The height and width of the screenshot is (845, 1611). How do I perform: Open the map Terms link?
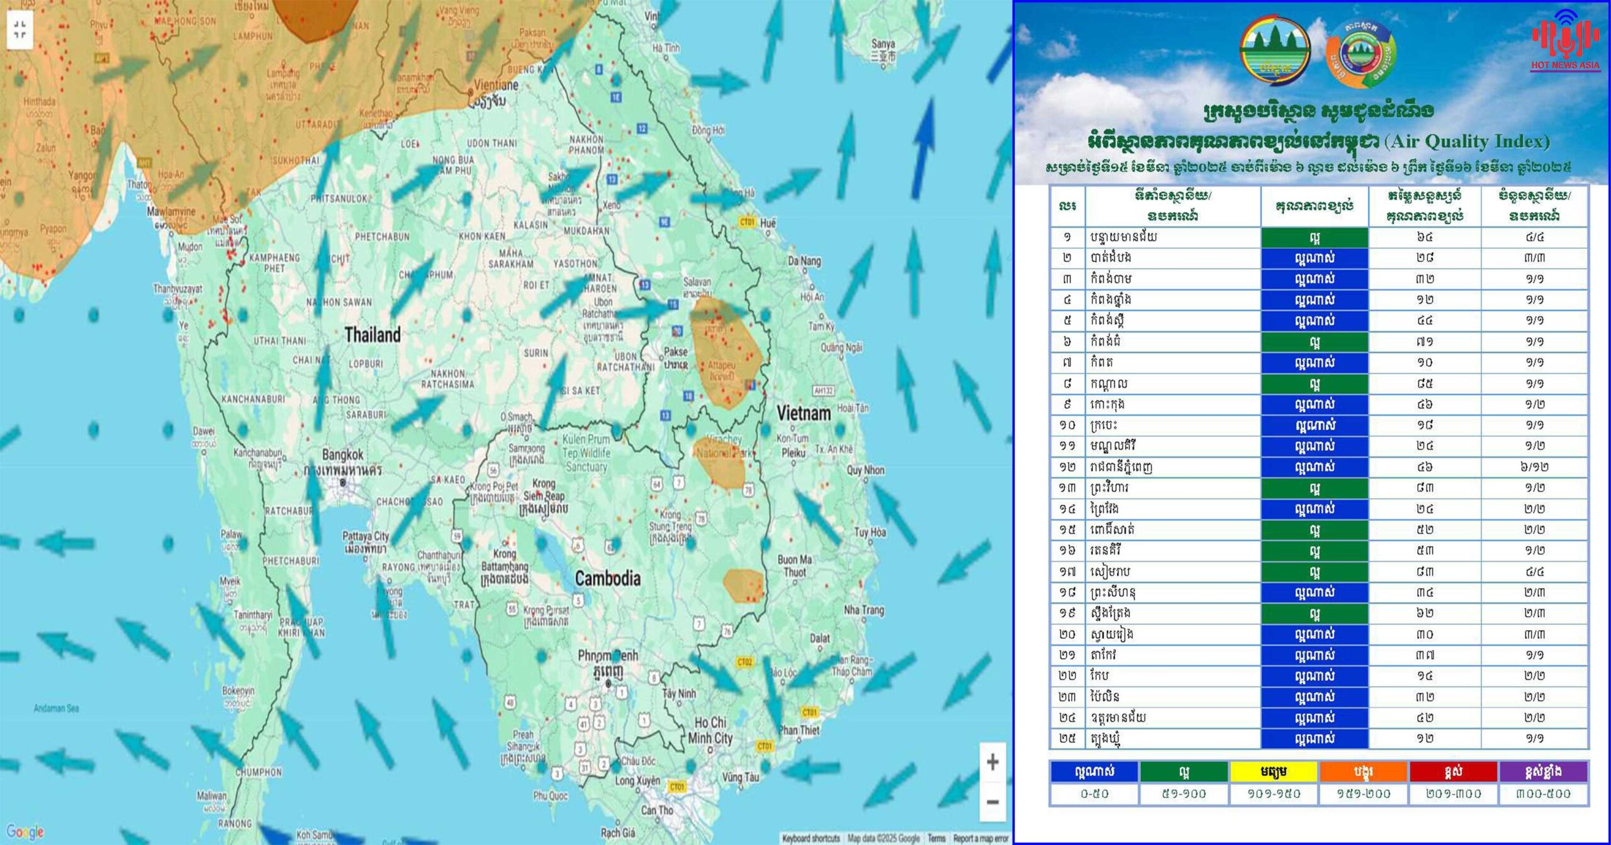pos(936,838)
